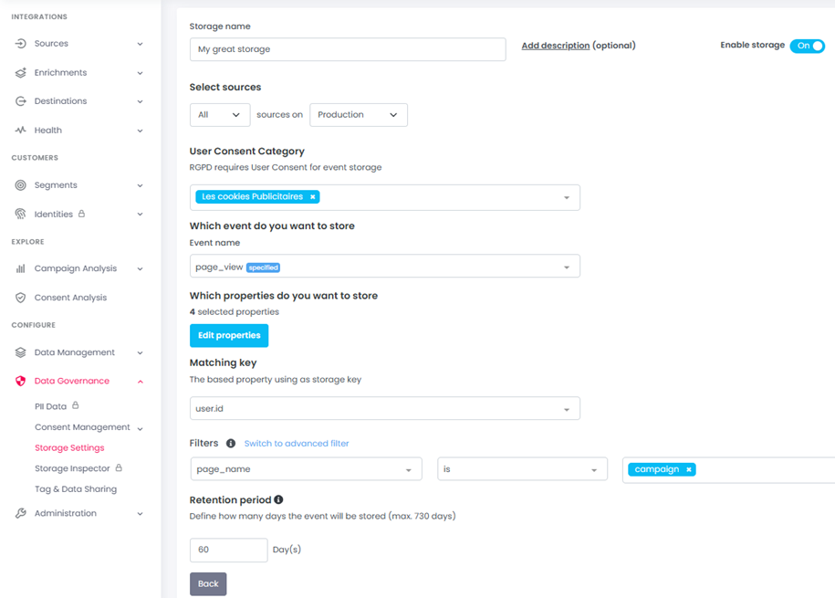Click the Health pulse icon
This screenshot has width=835, height=598.
(20, 131)
